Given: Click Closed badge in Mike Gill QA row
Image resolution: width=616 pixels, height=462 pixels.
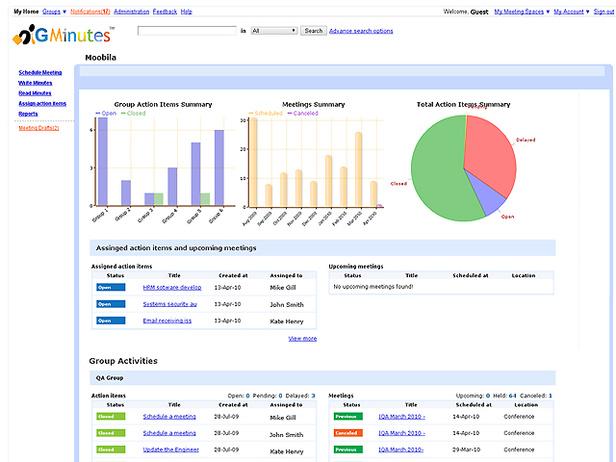Looking at the screenshot, I should pos(111,417).
